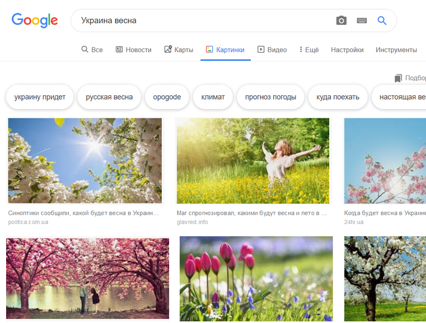
Task: Click the Google logo
Action: [35, 20]
